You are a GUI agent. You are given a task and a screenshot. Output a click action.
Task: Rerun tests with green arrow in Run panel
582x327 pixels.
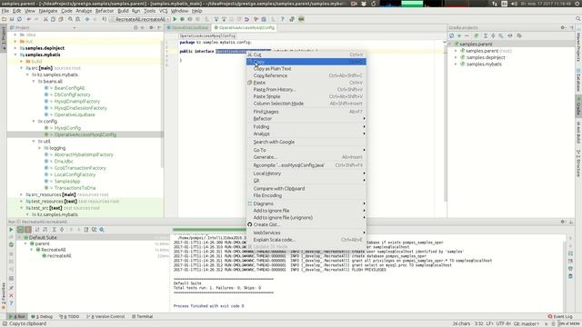click(x=11, y=230)
